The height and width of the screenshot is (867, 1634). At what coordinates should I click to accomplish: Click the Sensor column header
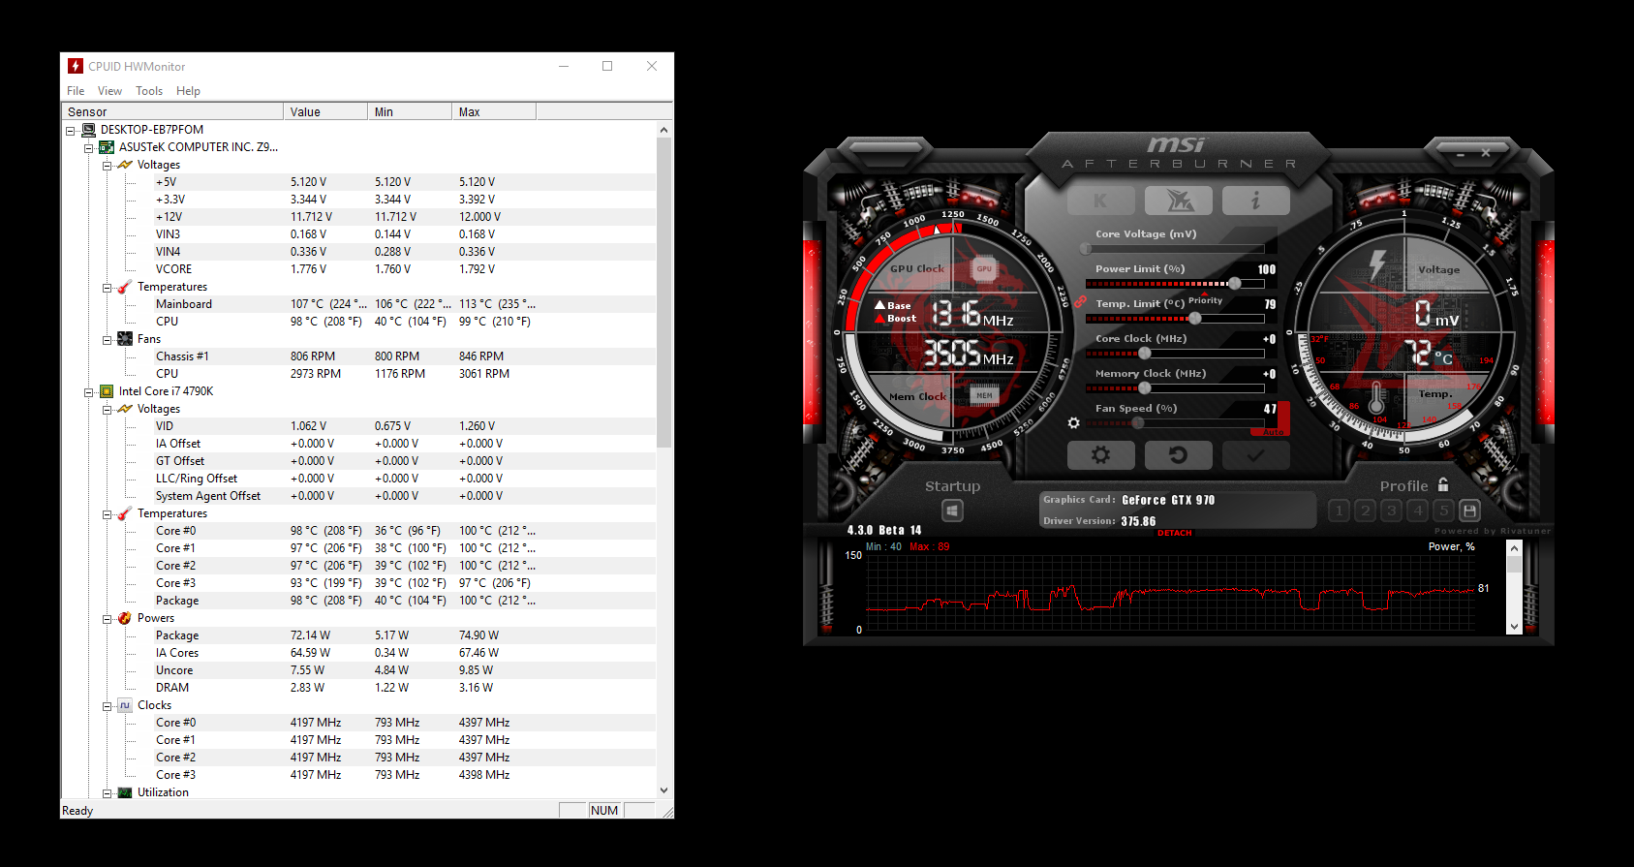[172, 111]
